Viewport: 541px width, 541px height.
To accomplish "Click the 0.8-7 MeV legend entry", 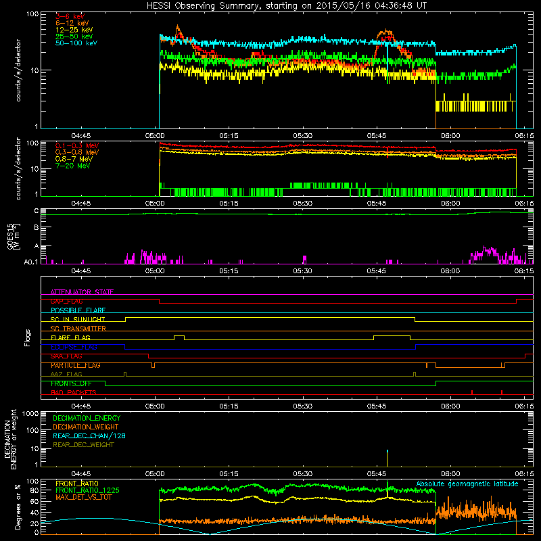I will [x=74, y=159].
